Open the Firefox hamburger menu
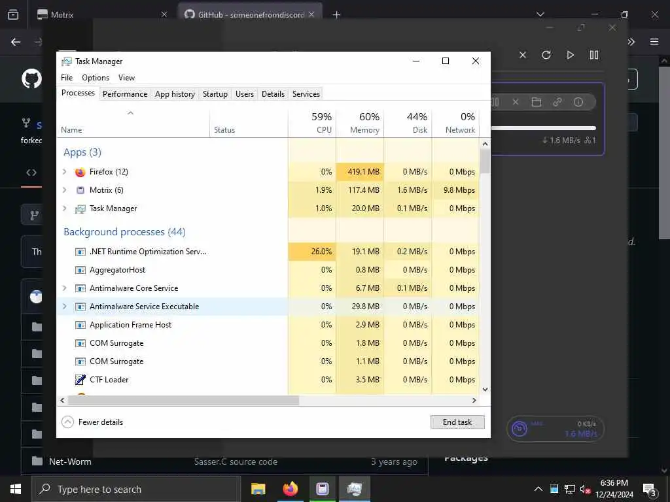The width and height of the screenshot is (670, 502). (x=654, y=42)
